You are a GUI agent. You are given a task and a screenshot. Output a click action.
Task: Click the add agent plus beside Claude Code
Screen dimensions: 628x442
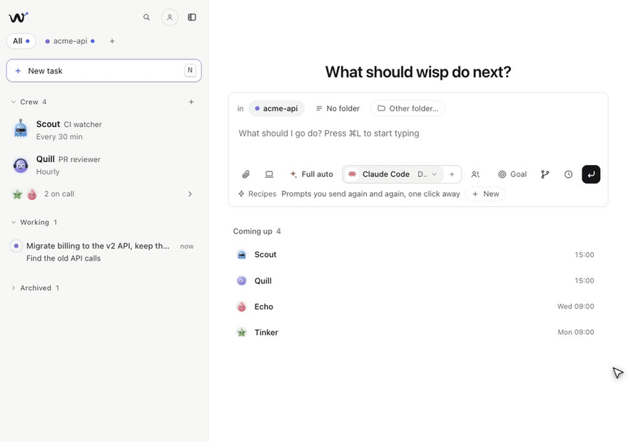click(x=452, y=174)
